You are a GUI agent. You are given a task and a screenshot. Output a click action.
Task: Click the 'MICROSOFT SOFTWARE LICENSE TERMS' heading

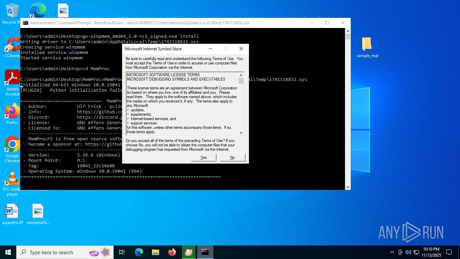(163, 75)
